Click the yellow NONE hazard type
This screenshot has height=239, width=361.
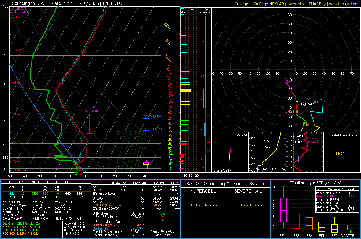pyautogui.click(x=342, y=154)
